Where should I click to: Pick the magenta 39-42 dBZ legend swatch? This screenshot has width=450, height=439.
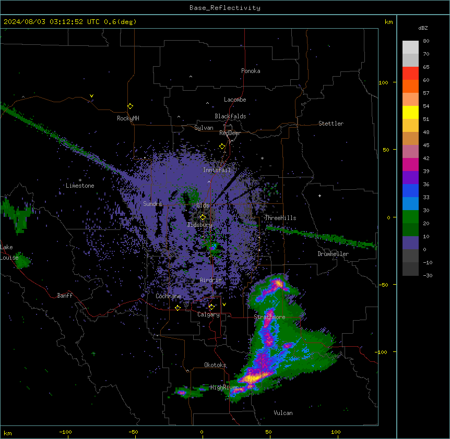coord(410,164)
